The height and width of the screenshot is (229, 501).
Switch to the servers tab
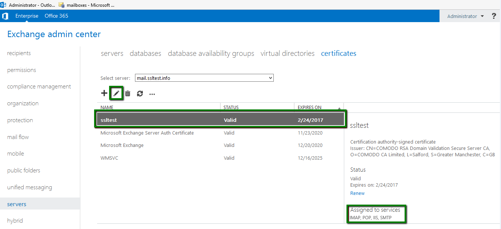point(112,54)
